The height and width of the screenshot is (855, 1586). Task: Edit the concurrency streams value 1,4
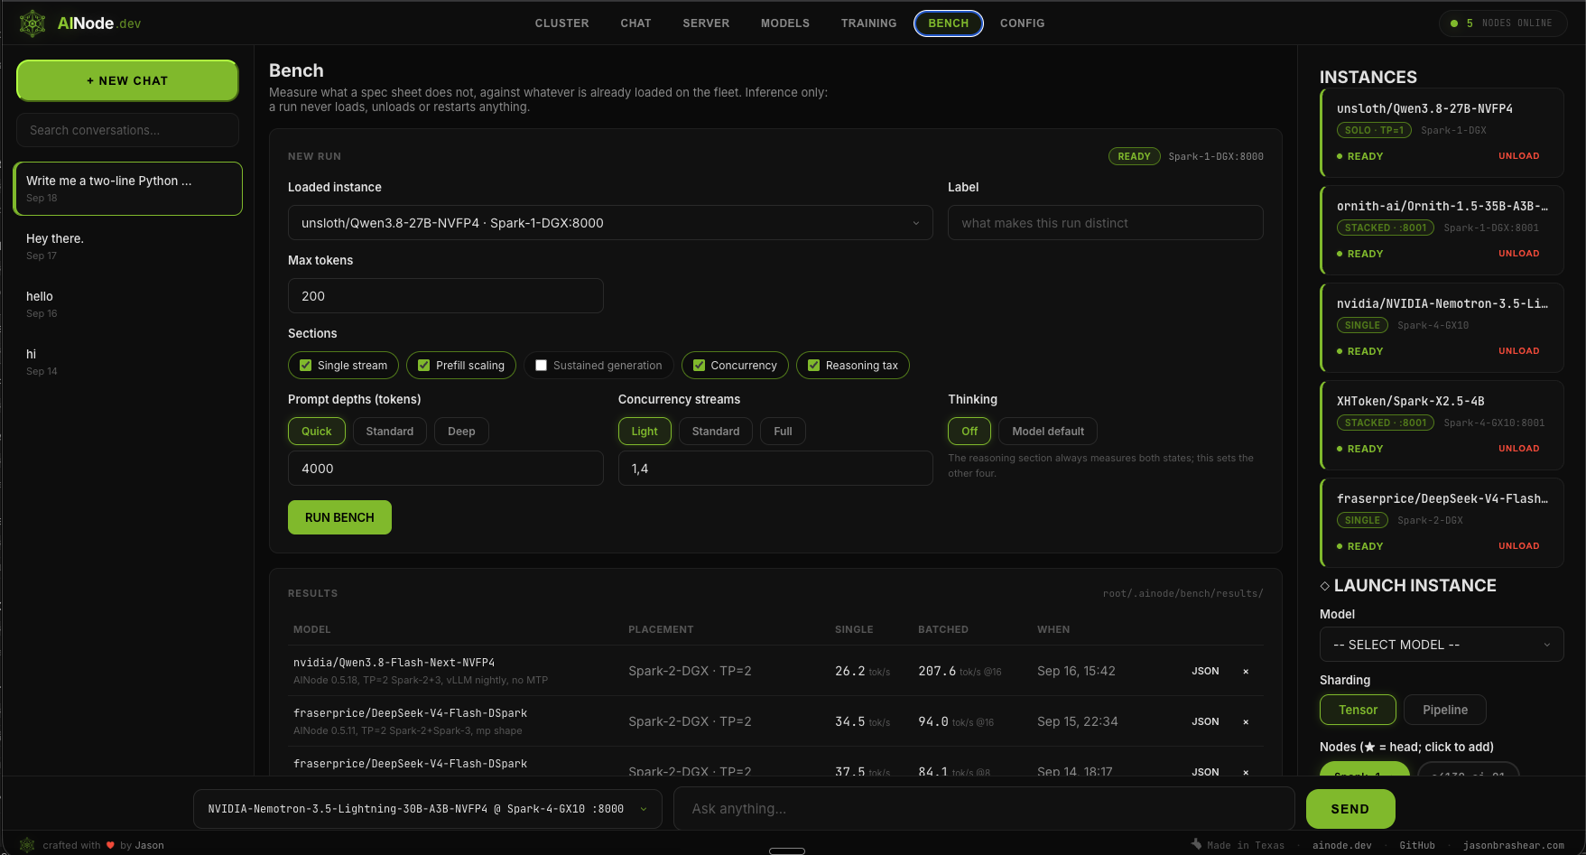(x=775, y=469)
